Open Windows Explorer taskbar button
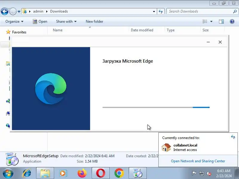Image resolution: width=239 pixels, height=179 pixels. pyautogui.click(x=45, y=173)
